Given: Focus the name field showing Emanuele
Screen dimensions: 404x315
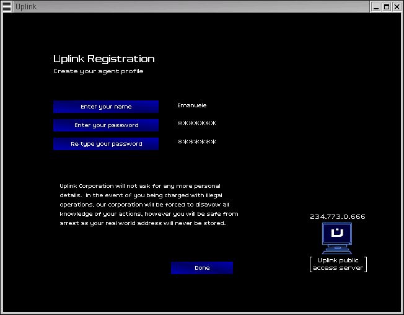Looking at the screenshot, I should coord(192,105).
